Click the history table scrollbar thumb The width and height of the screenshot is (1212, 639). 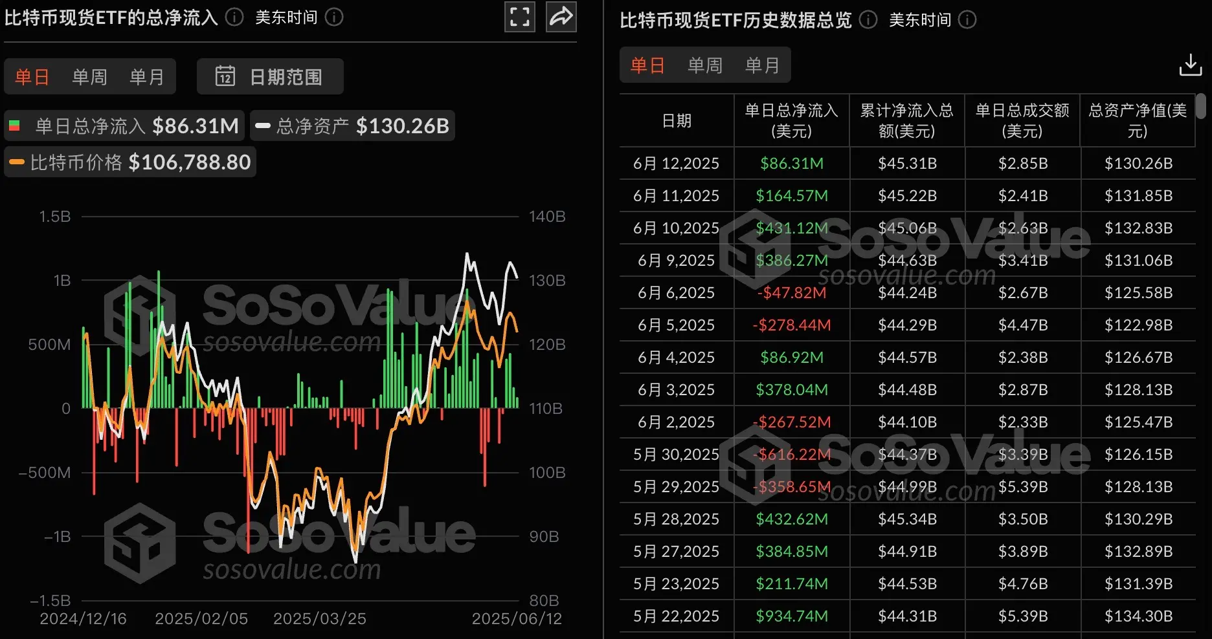click(1201, 106)
